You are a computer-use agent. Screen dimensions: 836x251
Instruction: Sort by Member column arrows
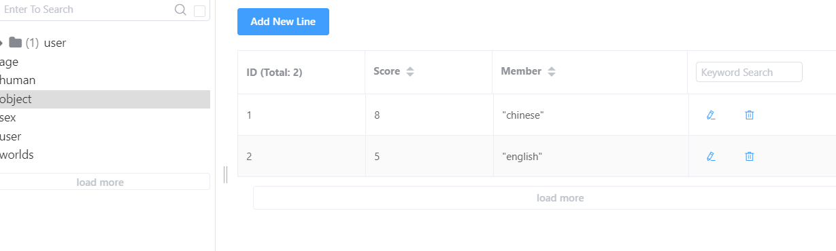click(x=552, y=71)
